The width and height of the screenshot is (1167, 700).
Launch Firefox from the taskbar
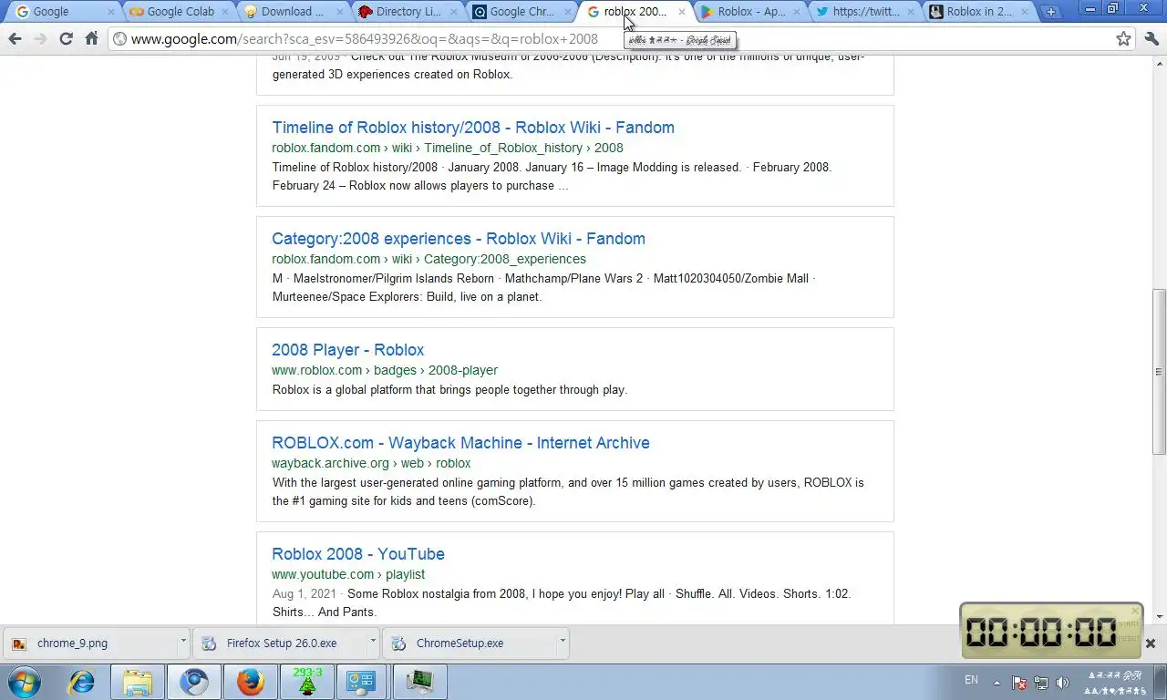(x=251, y=682)
